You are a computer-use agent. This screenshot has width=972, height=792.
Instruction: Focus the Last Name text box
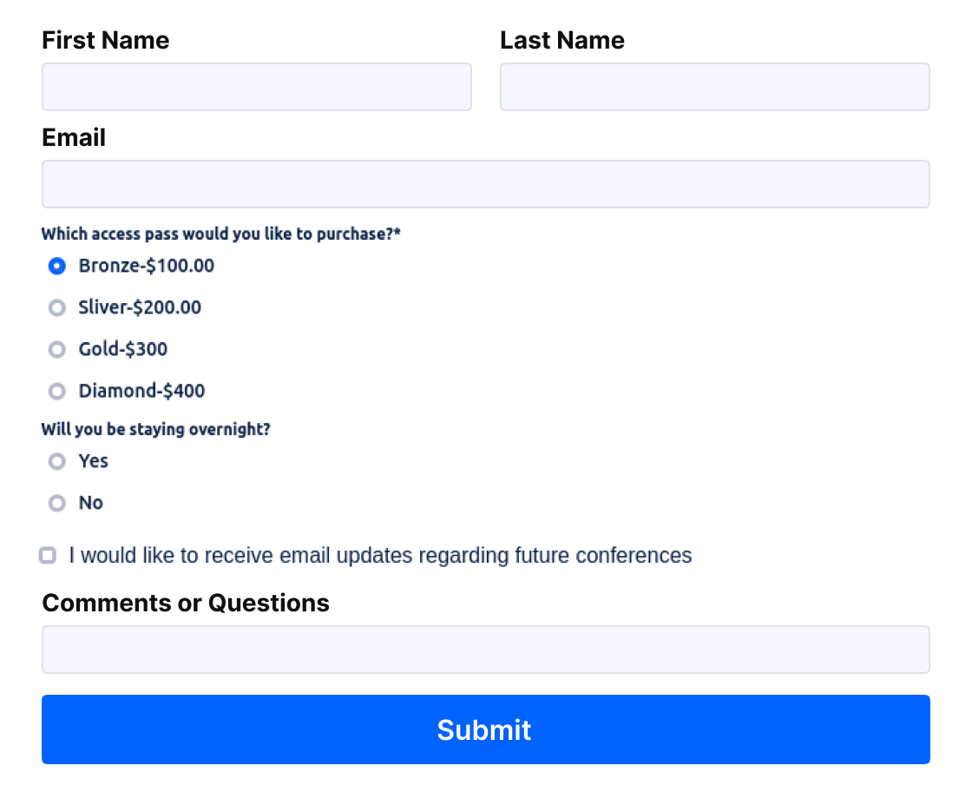pyautogui.click(x=715, y=87)
